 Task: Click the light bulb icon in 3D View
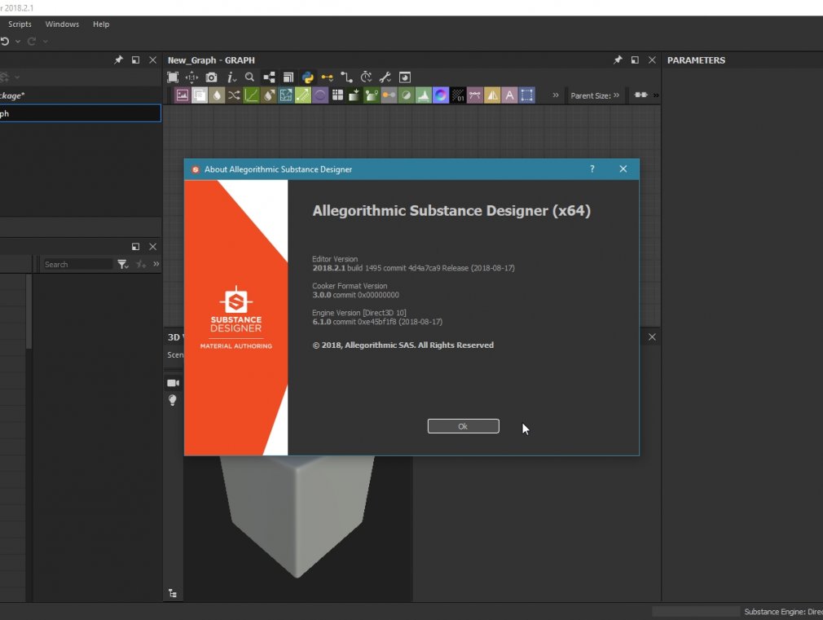(172, 400)
